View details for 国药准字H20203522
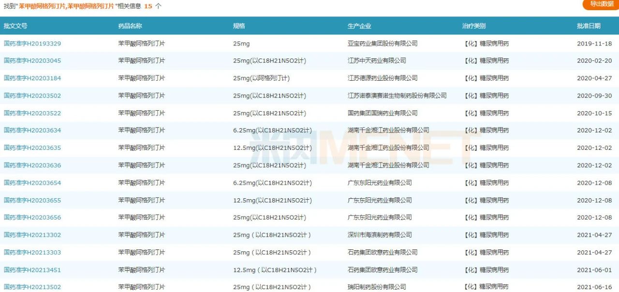The height and width of the screenshot is (292, 619). click(x=32, y=113)
